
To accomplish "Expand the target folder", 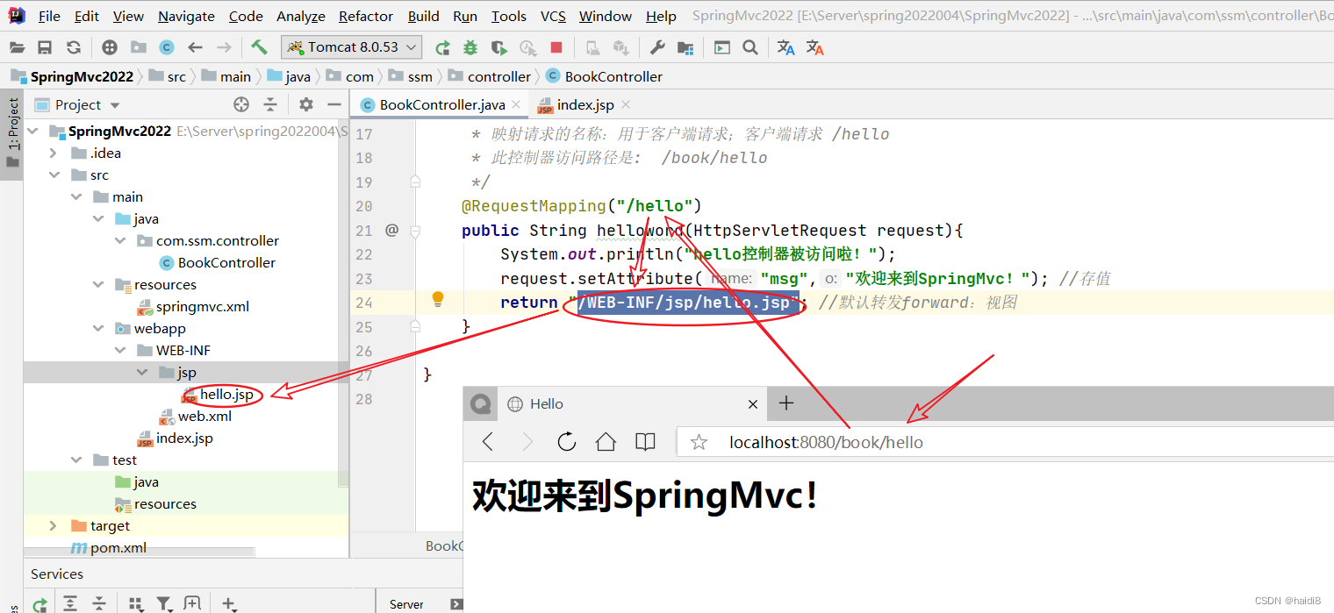I will click(54, 526).
